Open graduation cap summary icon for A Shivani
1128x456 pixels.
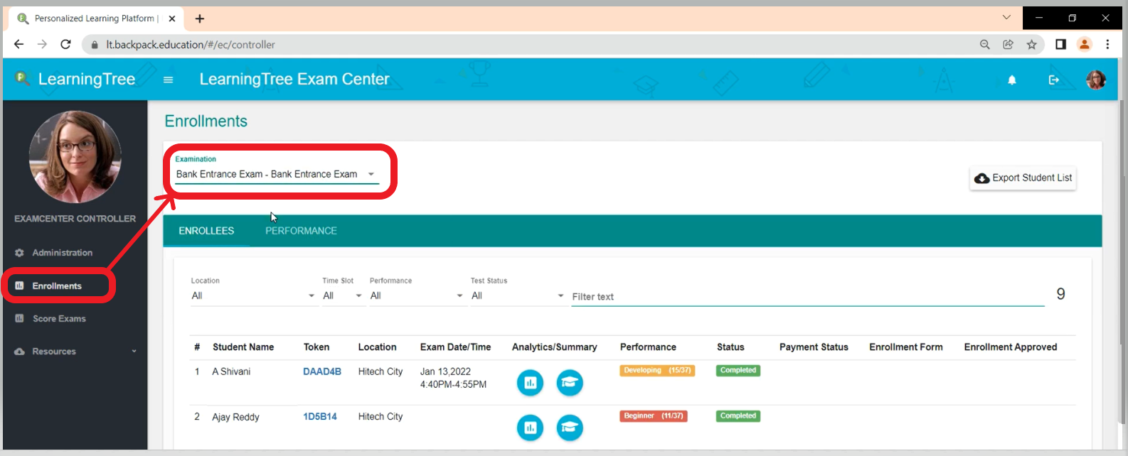(569, 383)
